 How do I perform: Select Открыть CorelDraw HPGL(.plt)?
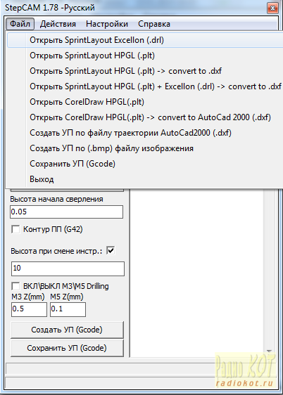click(x=145, y=102)
